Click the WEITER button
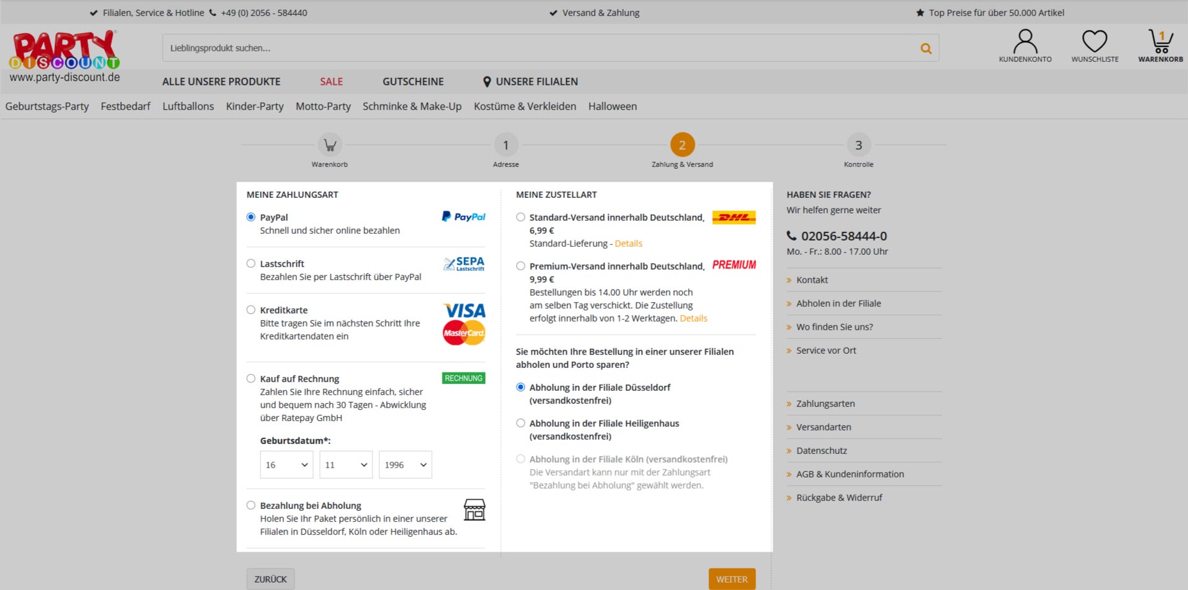Image resolution: width=1188 pixels, height=590 pixels. [732, 579]
